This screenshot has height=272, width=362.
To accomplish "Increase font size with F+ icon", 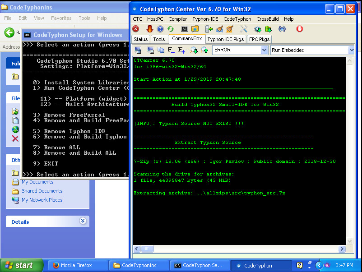I will coord(181,50).
